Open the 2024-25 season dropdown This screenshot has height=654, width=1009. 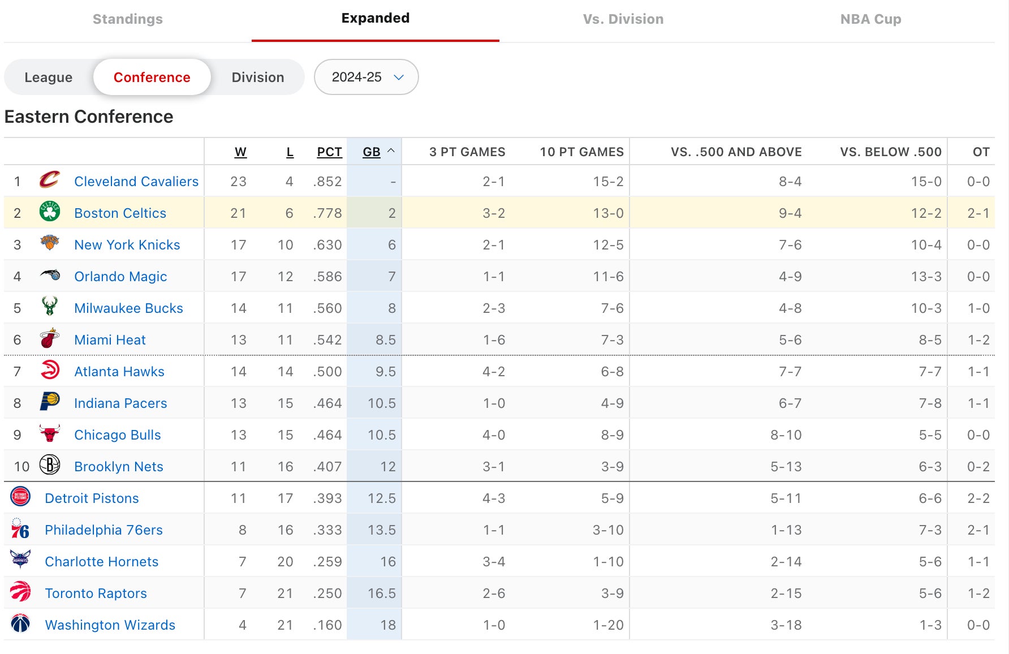[x=366, y=77]
